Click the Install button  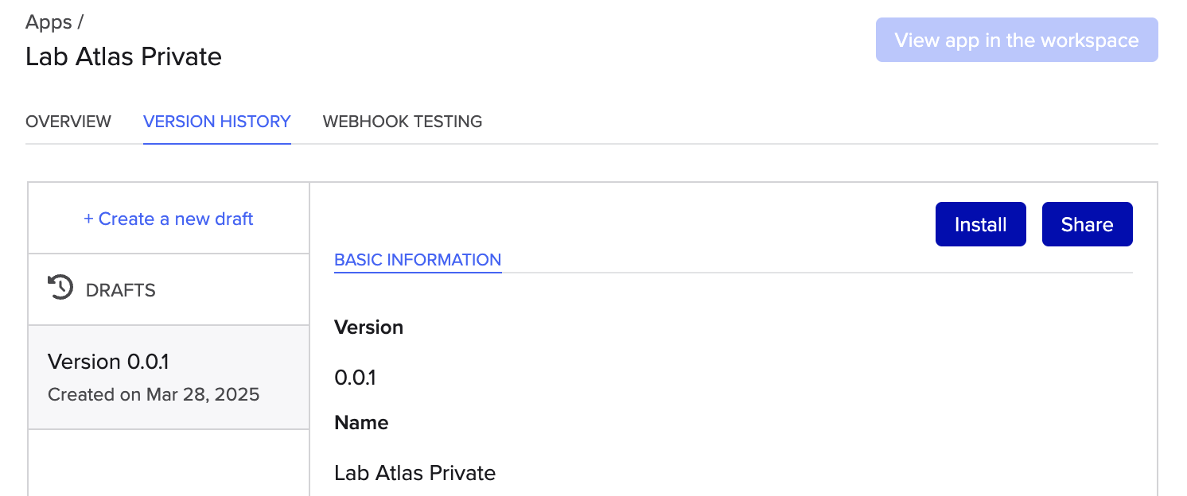[981, 224]
